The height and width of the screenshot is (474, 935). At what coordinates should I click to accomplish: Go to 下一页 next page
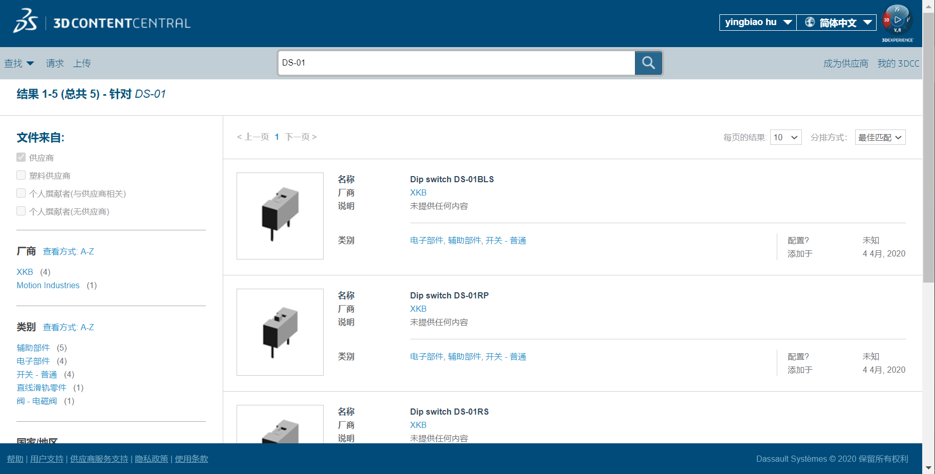[x=301, y=137]
